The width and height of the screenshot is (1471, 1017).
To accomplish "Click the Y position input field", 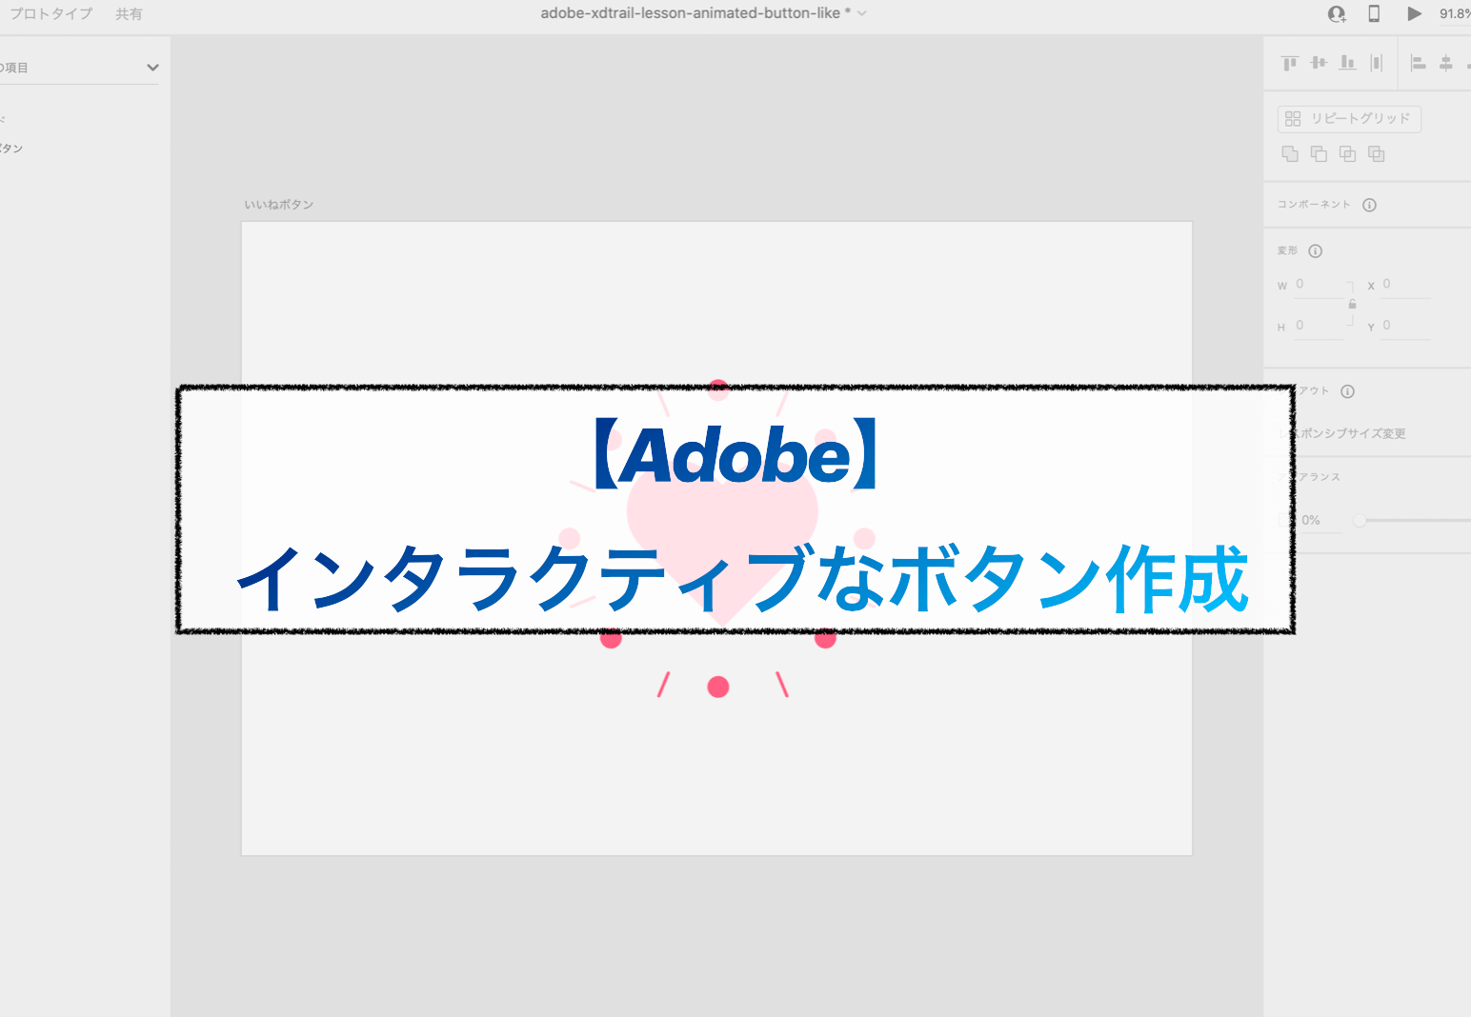I will click(x=1404, y=327).
